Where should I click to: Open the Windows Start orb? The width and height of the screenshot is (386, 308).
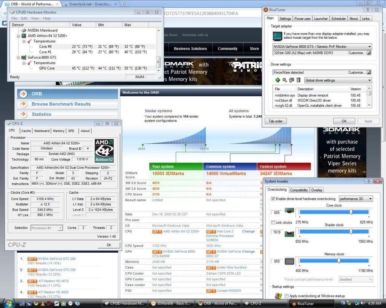click(9, 303)
